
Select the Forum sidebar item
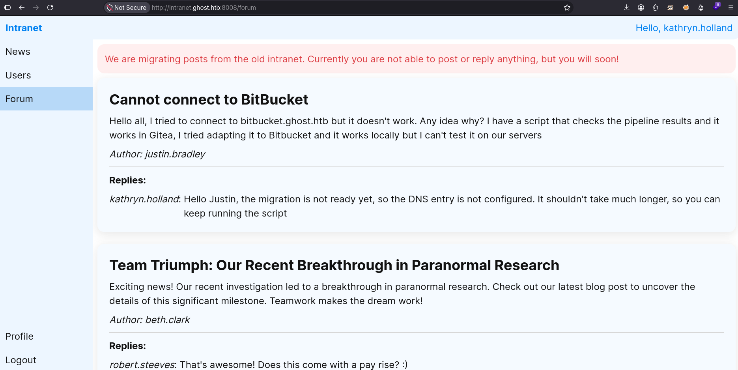tap(46, 99)
